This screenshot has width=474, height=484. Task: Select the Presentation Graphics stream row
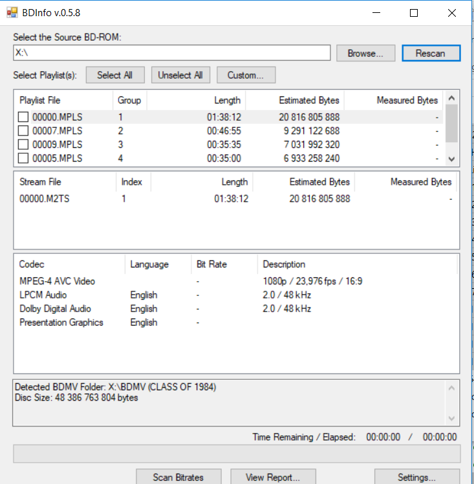click(x=236, y=322)
